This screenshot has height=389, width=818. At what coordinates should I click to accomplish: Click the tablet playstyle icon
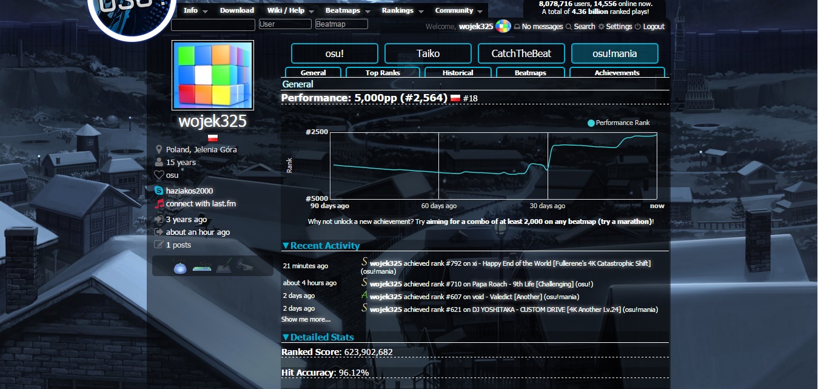[x=224, y=266]
